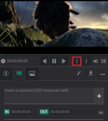
Task: Switch to the comments tab
Action: [19, 73]
